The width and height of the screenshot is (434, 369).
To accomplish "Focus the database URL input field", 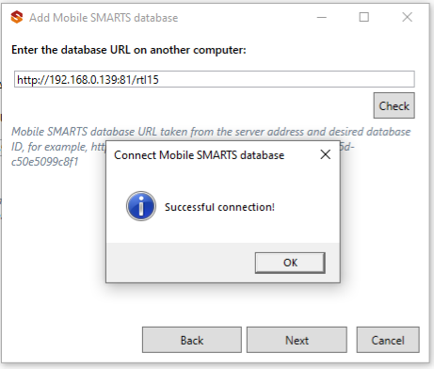I will coord(215,79).
